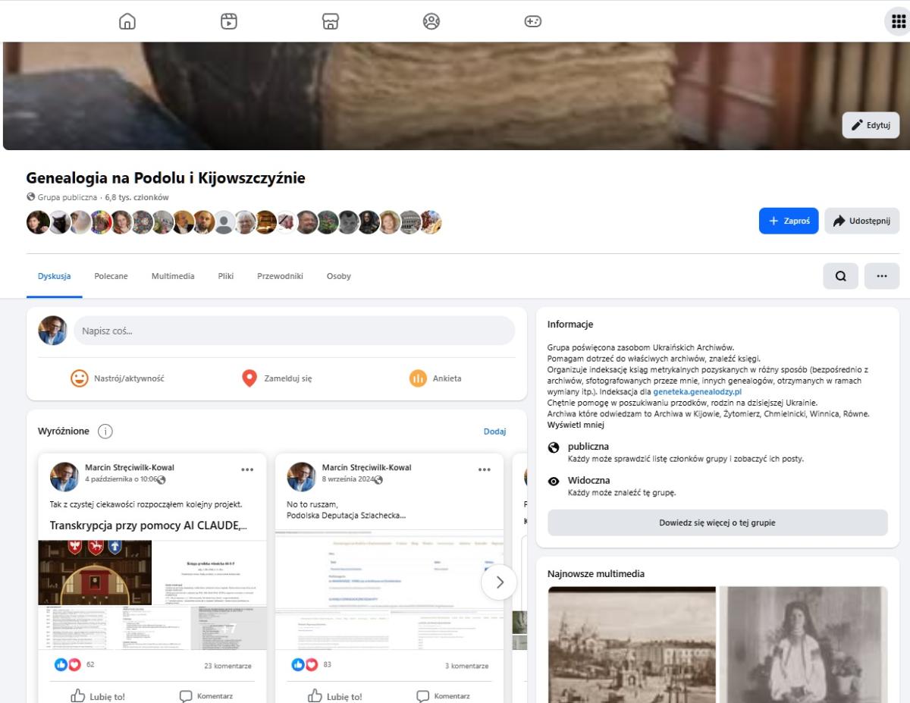
Task: Go to the Facebook Home icon
Action: (x=127, y=21)
